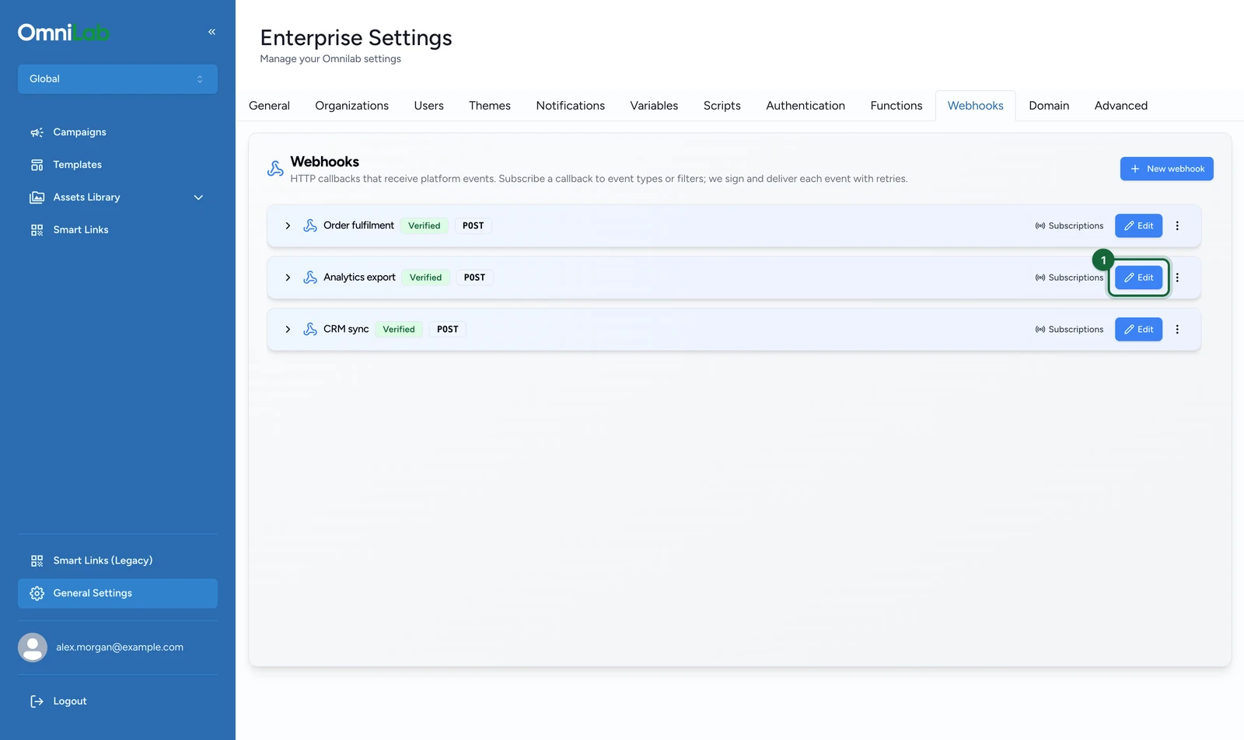This screenshot has height=740, width=1244.
Task: Open the Users tab
Action: (x=428, y=106)
